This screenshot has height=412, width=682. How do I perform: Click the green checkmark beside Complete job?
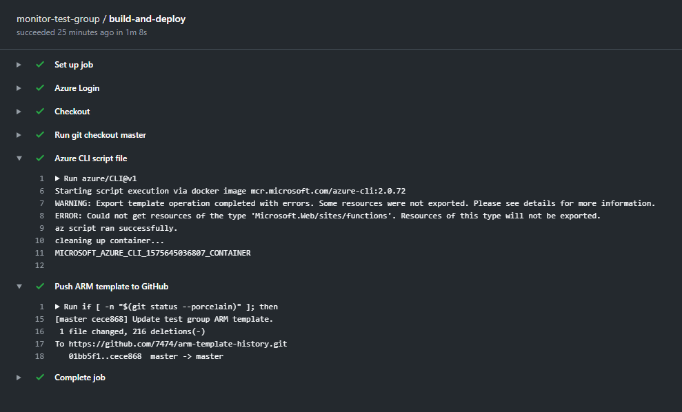[40, 378]
